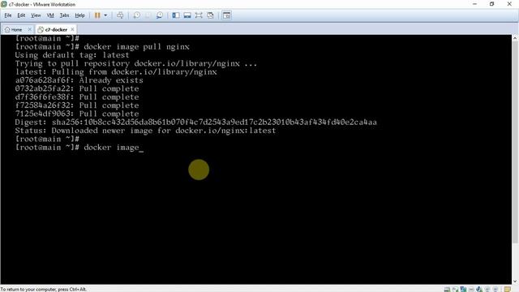Screen dimensions: 519x292
Task: Open the VM menu
Action: [50, 15]
